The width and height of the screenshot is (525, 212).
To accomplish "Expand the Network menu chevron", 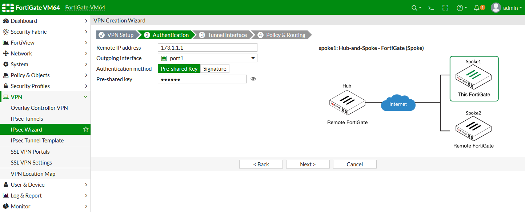I will pos(86,54).
